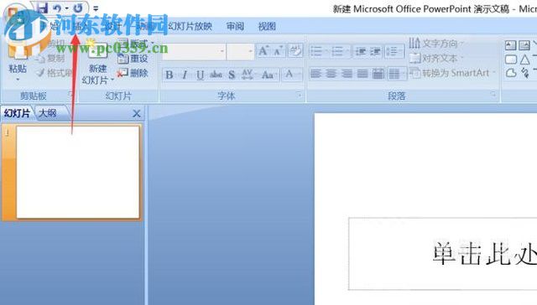Image resolution: width=537 pixels, height=305 pixels.
Task: Open the 对齐文本 Align Text menu
Action: (x=436, y=58)
